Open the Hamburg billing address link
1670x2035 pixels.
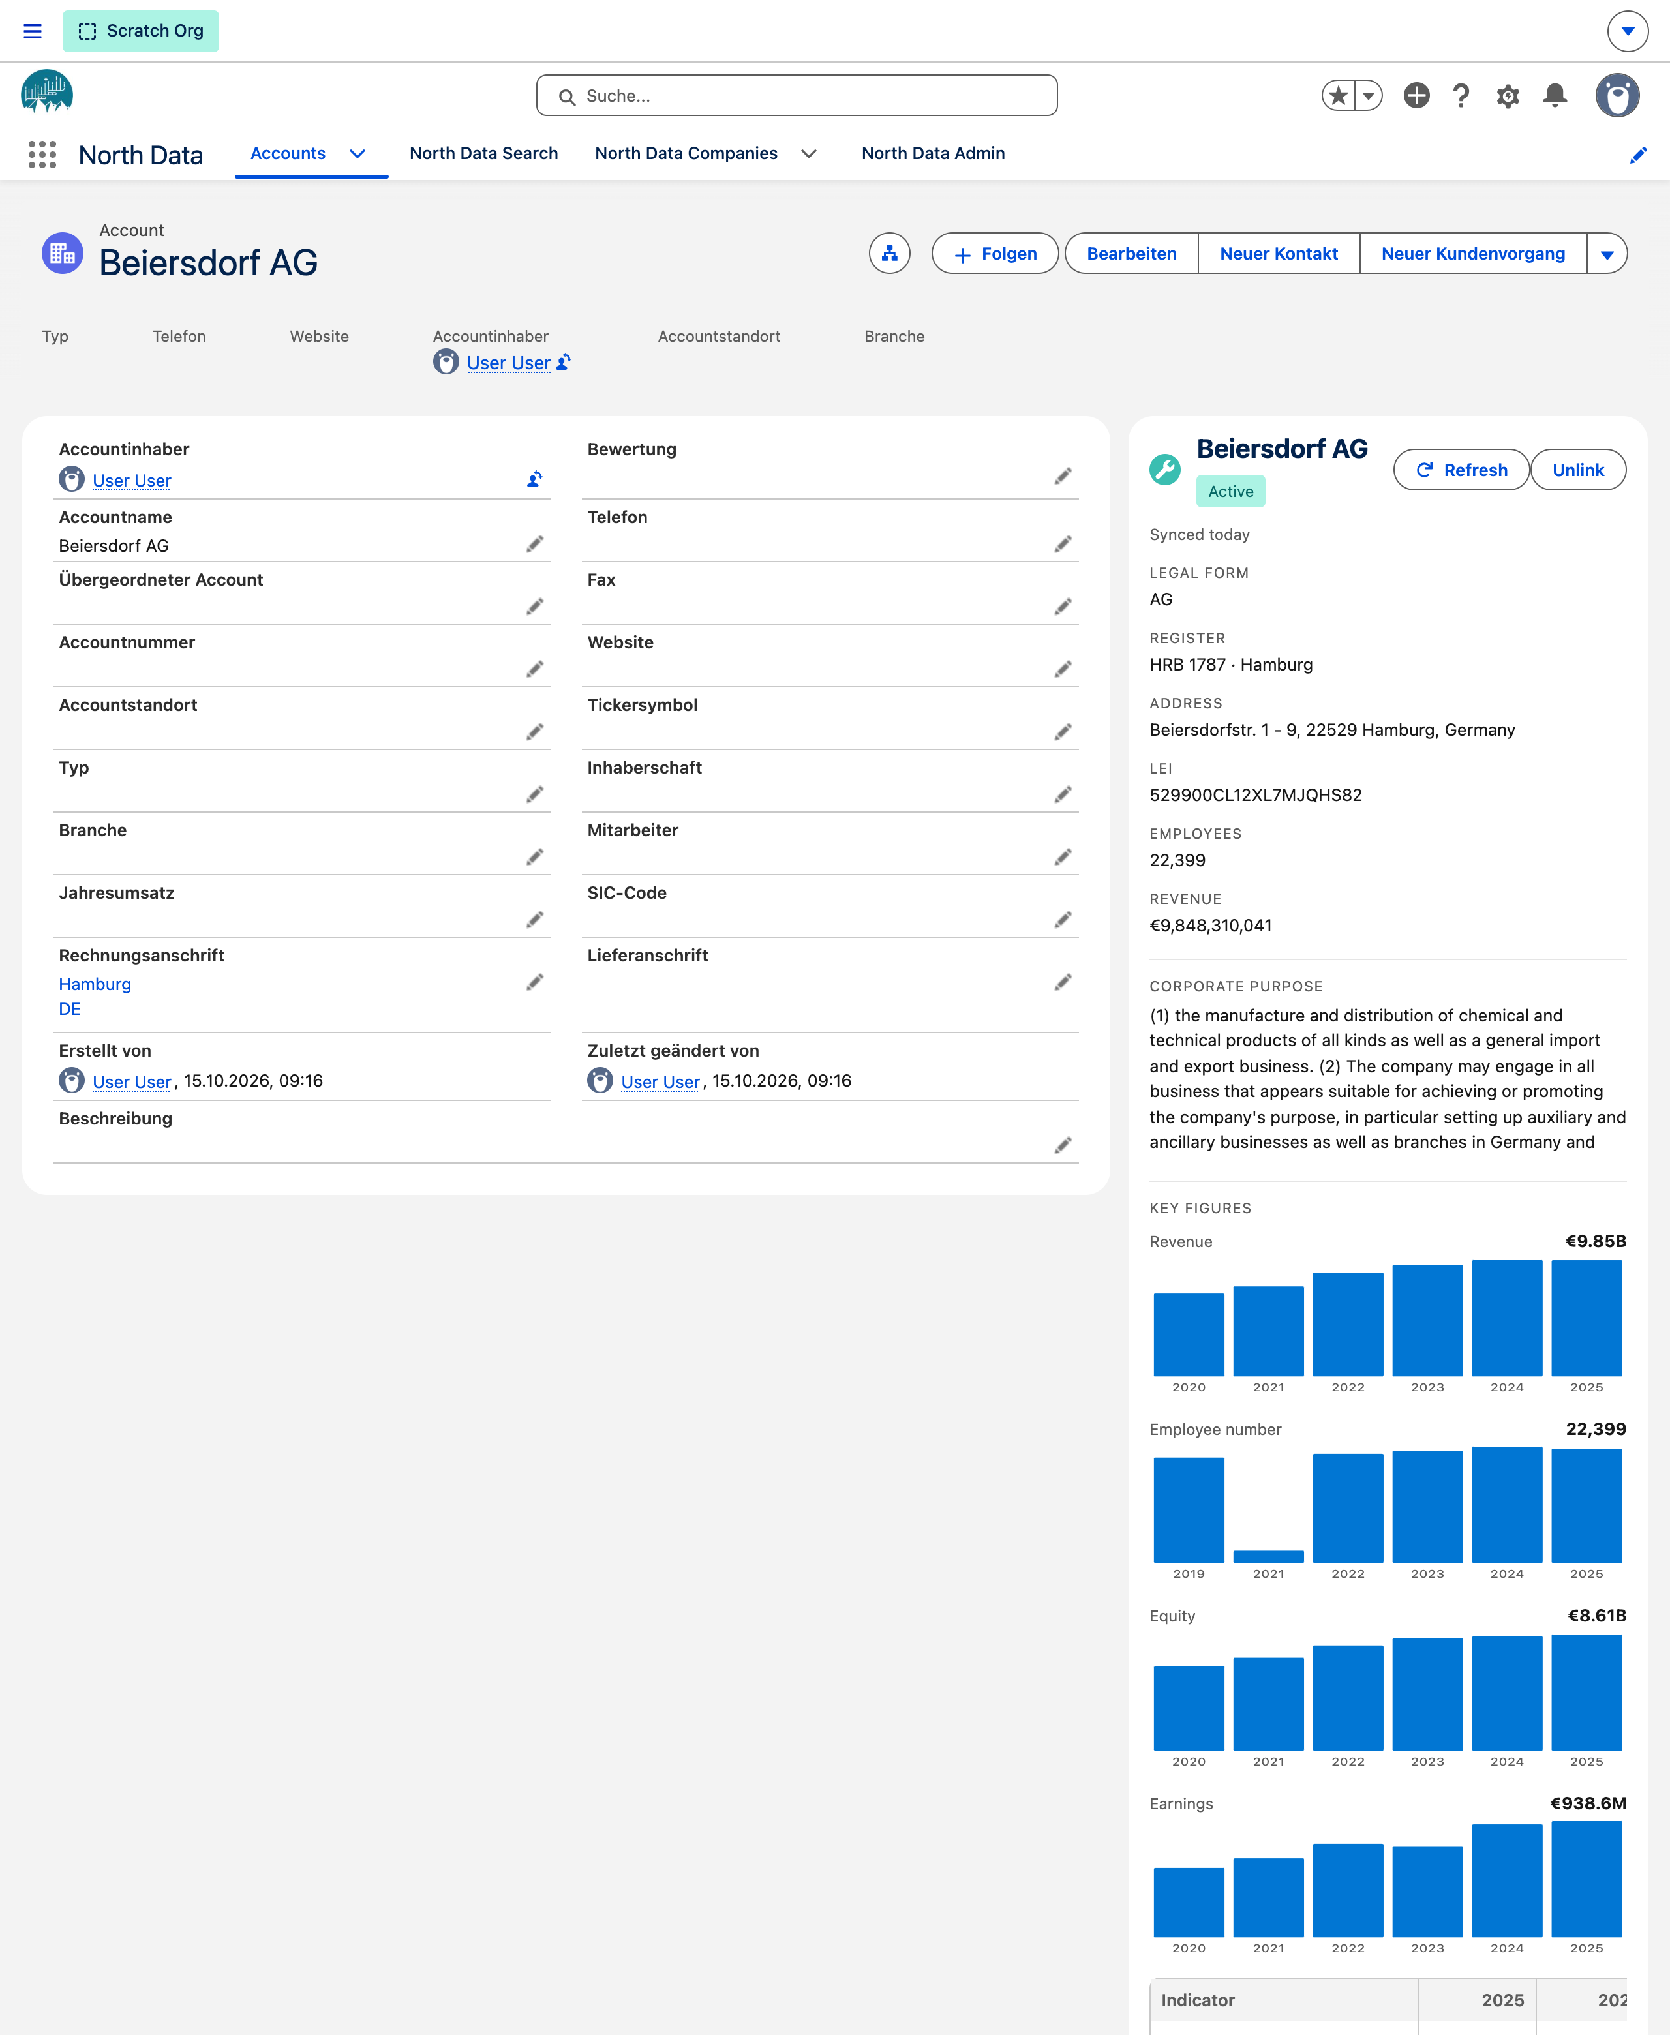point(95,984)
